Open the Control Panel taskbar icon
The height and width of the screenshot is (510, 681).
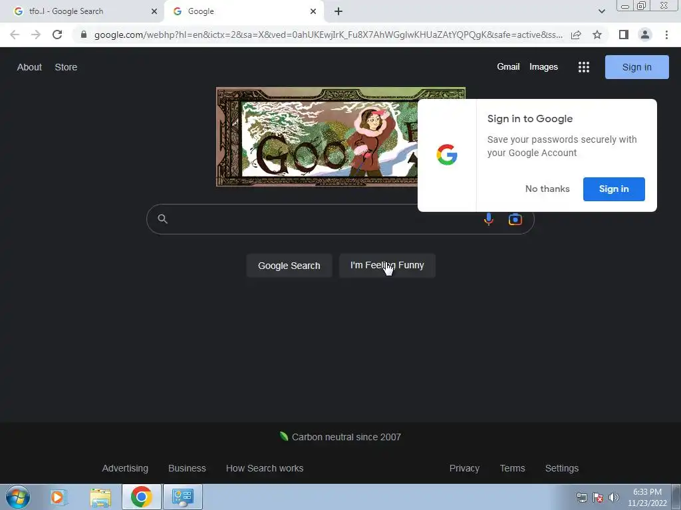(182, 497)
